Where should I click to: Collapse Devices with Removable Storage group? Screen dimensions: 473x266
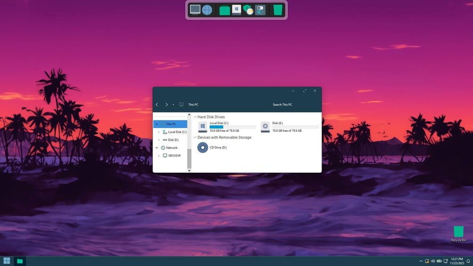(x=195, y=137)
